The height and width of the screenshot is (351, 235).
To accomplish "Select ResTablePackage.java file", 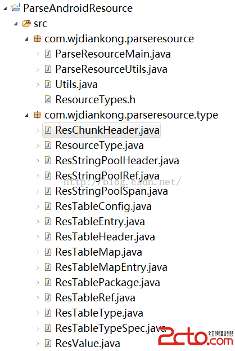I will click(108, 282).
